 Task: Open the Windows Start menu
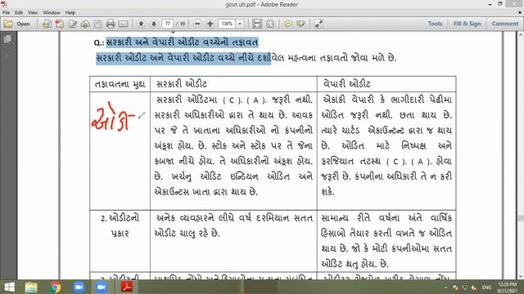(9, 287)
